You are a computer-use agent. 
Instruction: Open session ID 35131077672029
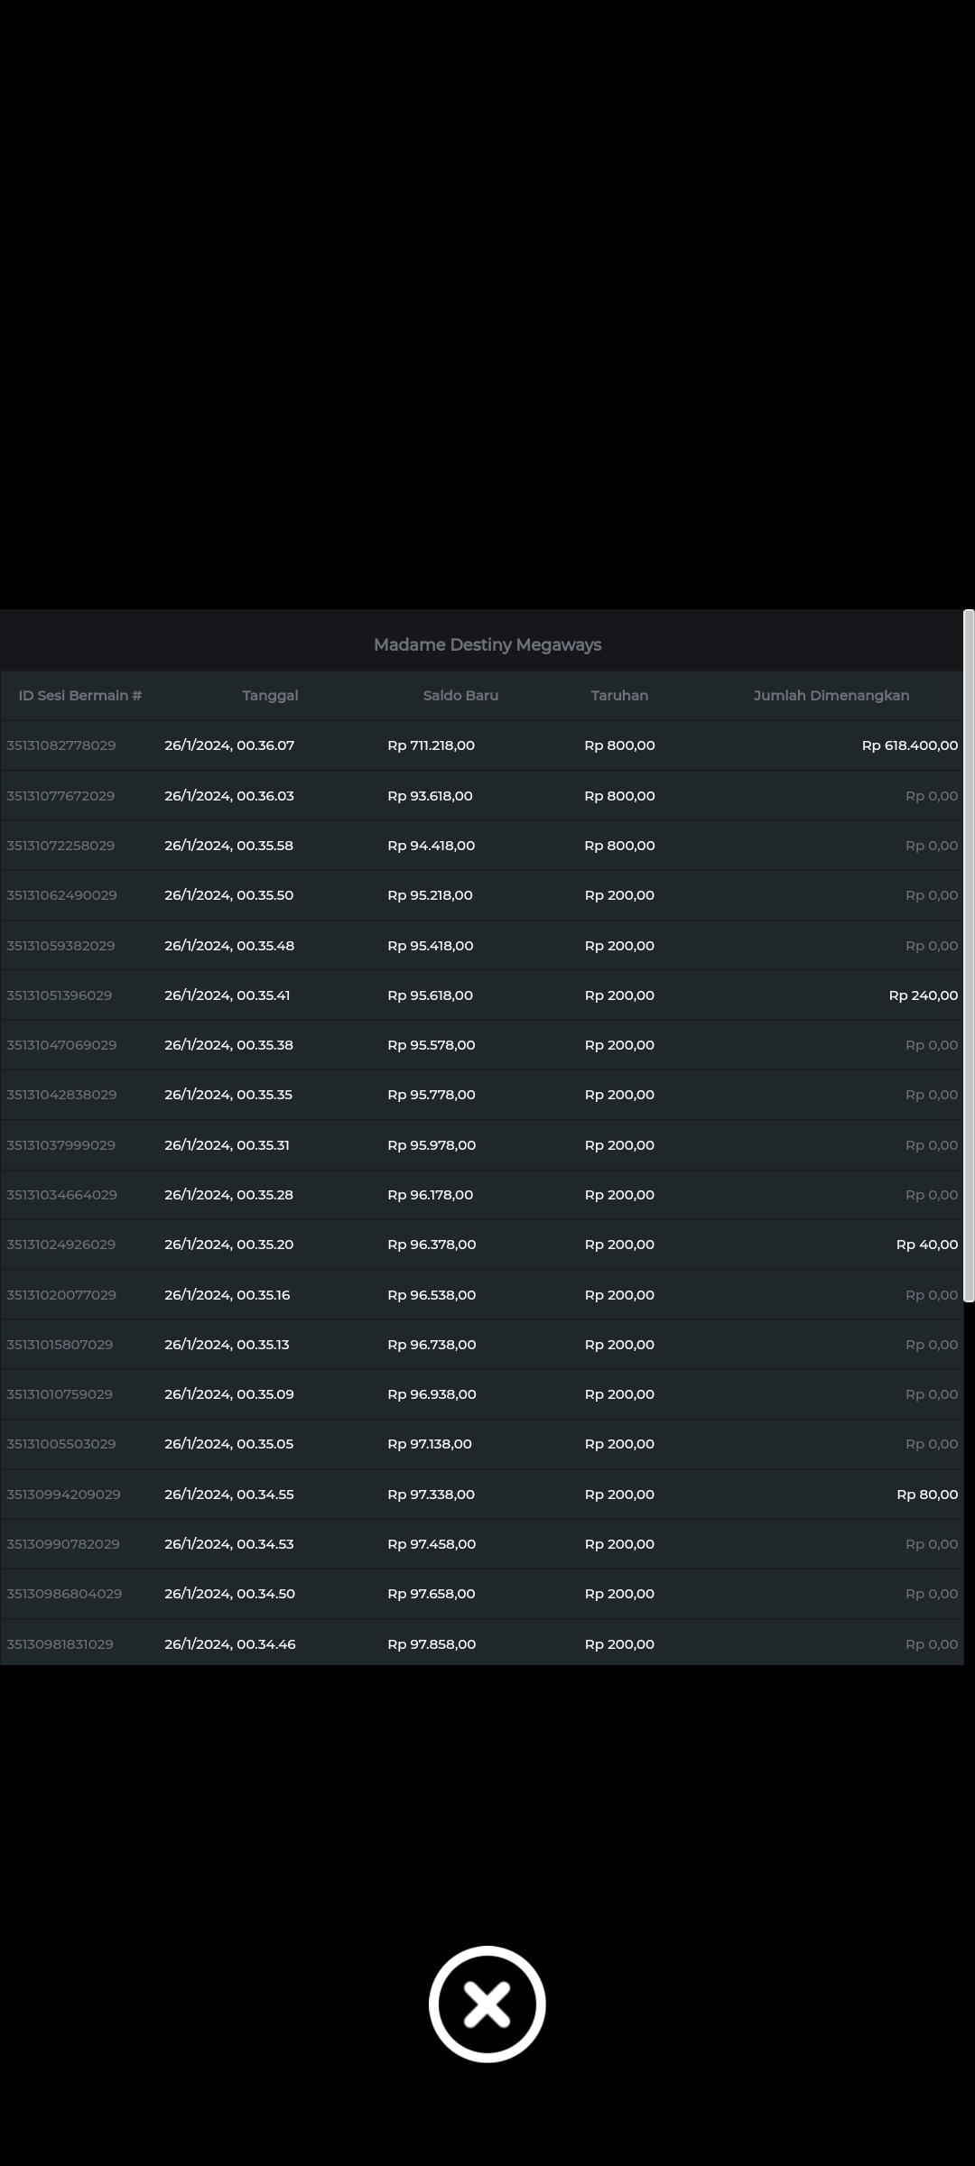tap(60, 796)
